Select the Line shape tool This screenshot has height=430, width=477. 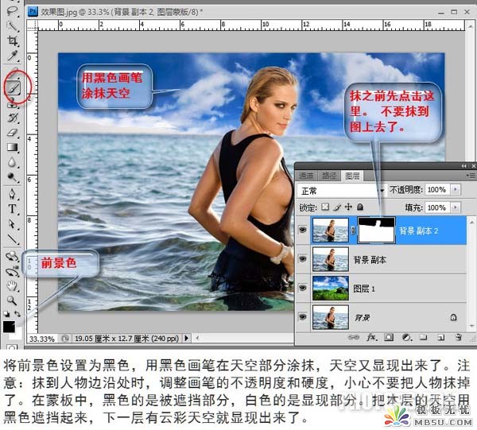point(12,239)
